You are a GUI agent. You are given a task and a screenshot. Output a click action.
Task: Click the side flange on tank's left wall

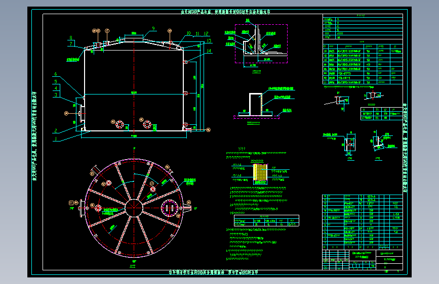[81, 114]
